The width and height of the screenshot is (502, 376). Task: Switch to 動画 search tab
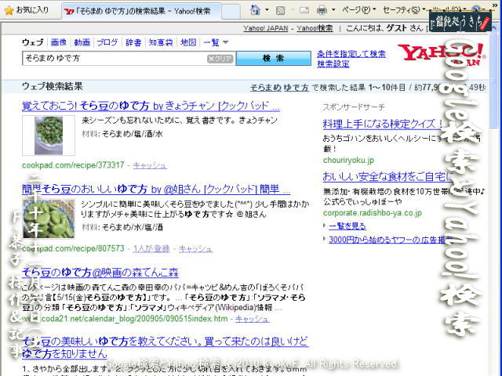(x=82, y=42)
